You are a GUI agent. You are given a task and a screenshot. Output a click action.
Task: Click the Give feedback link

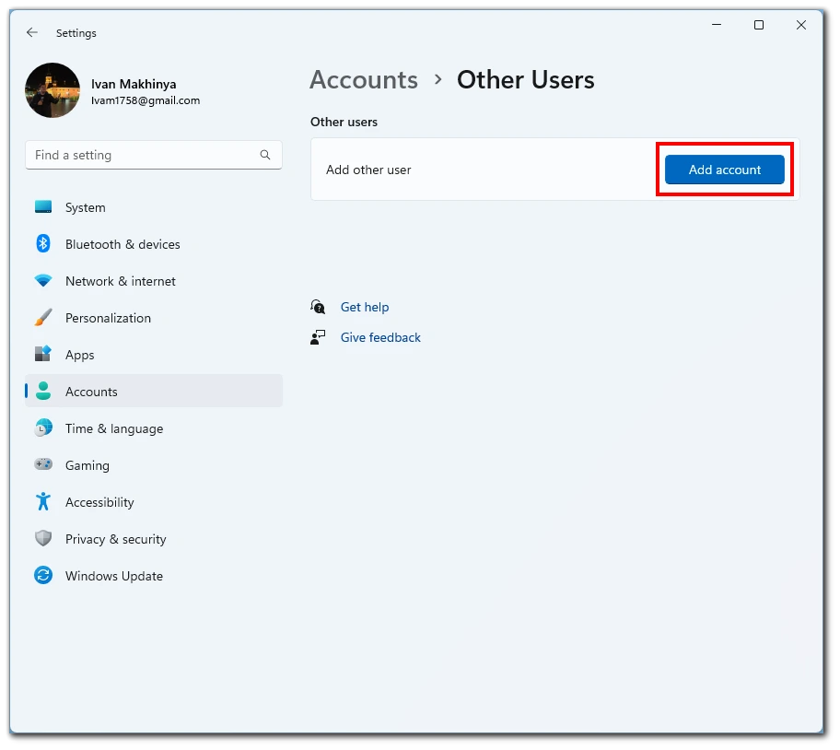[380, 337]
